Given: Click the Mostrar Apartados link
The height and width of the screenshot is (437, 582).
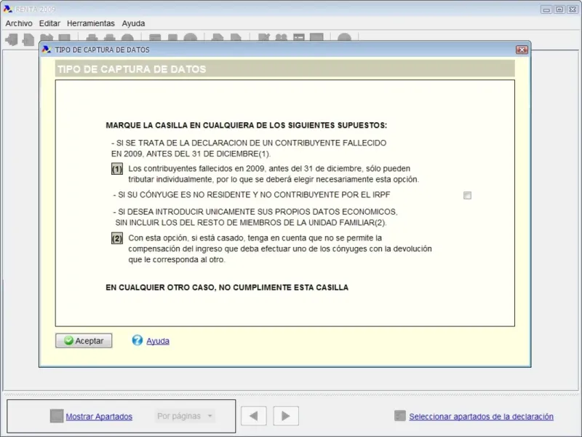Looking at the screenshot, I should point(99,417).
